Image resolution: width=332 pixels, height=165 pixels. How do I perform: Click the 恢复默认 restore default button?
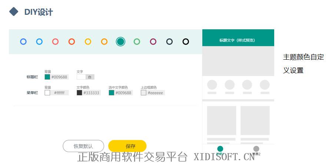[83, 146]
